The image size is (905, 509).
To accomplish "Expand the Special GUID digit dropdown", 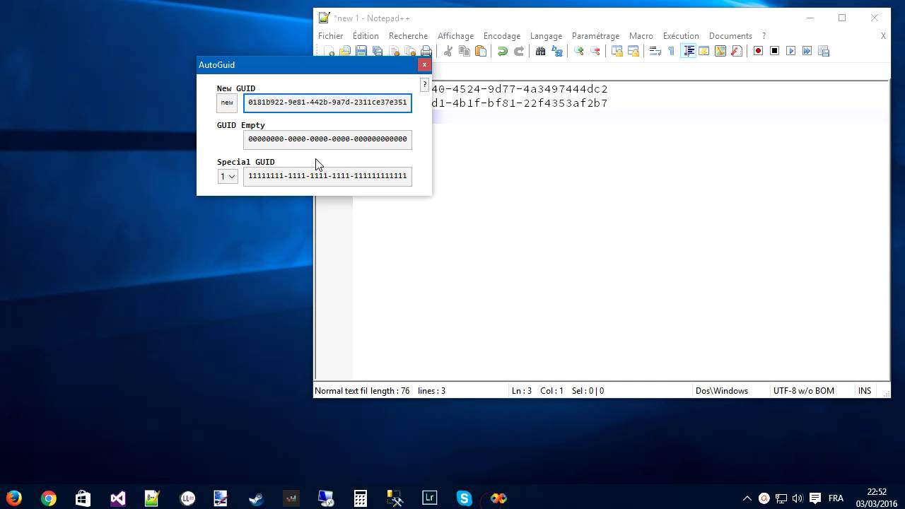I will click(x=228, y=176).
